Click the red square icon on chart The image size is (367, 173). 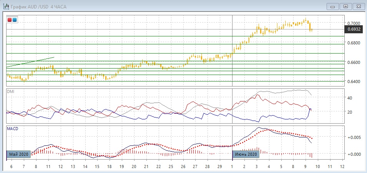click(x=10, y=20)
